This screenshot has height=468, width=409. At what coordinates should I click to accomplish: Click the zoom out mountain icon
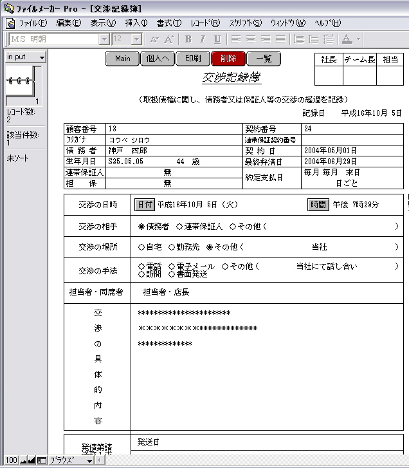(23, 460)
